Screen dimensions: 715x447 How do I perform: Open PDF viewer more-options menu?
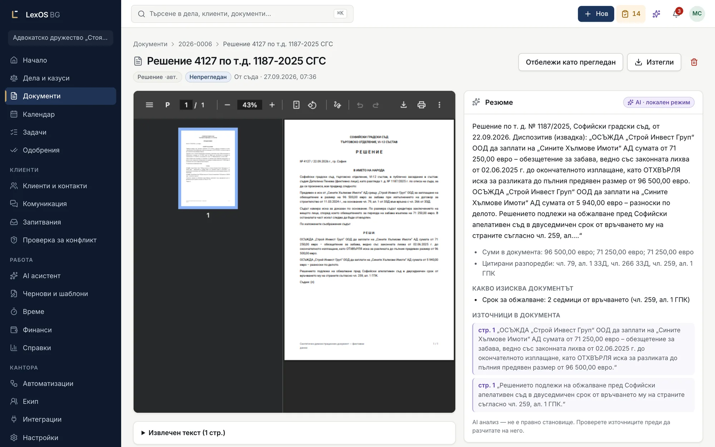coord(439,105)
